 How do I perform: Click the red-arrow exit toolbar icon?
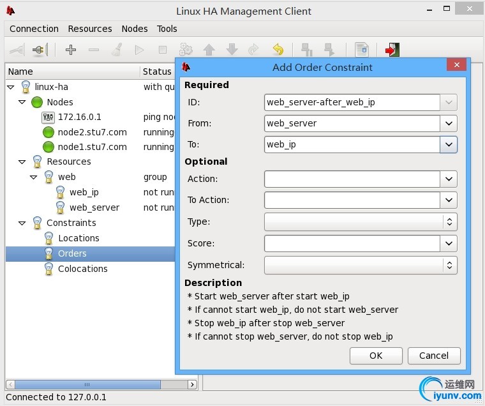point(392,50)
